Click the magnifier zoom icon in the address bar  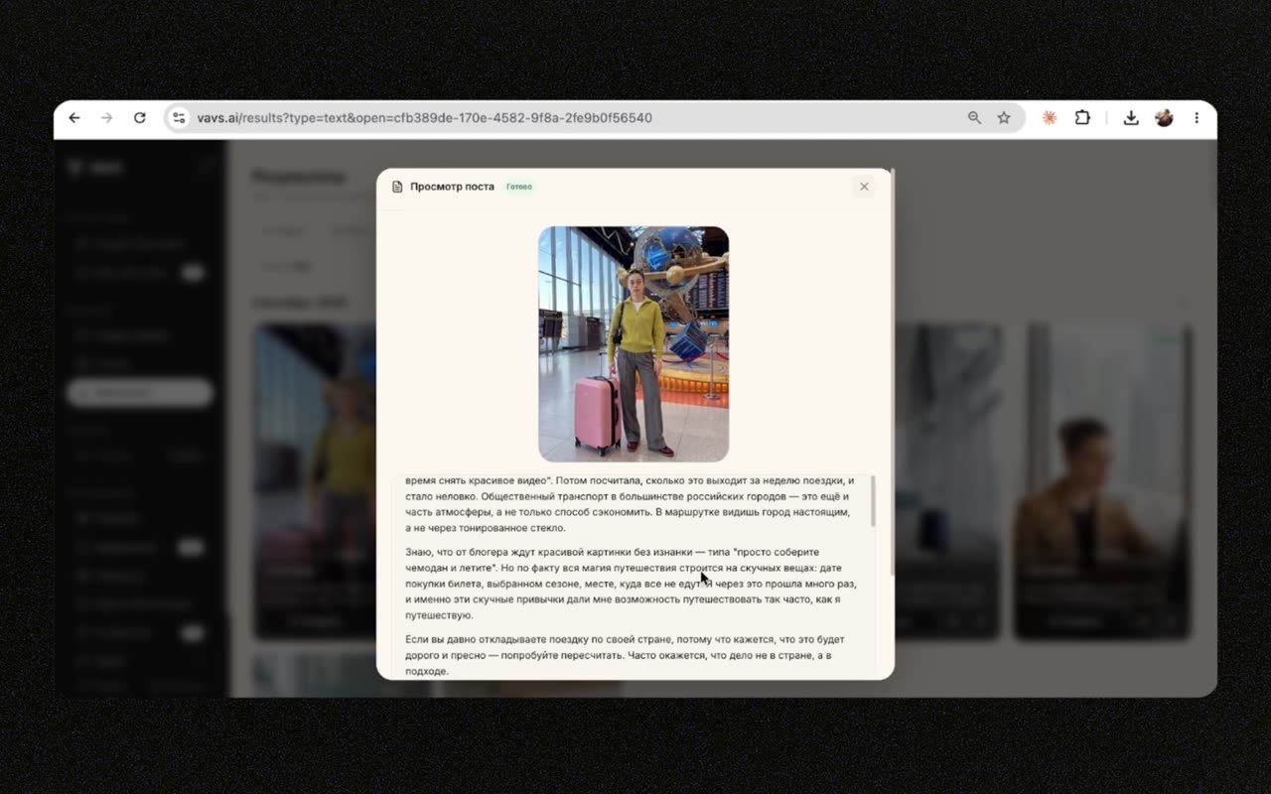[974, 118]
